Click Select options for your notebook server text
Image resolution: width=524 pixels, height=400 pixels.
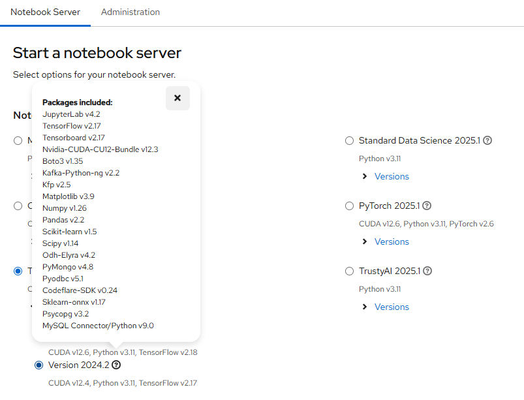pos(94,74)
